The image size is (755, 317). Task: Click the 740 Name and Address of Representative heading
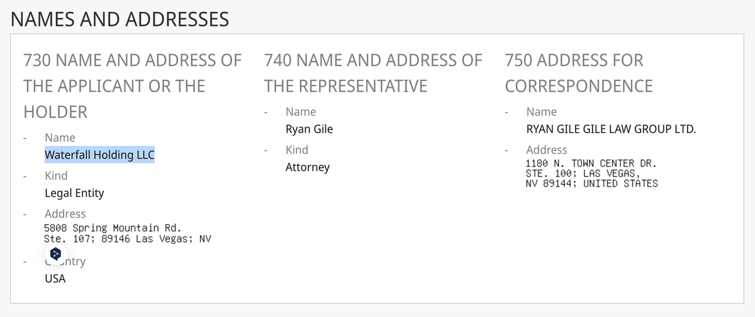tap(373, 73)
